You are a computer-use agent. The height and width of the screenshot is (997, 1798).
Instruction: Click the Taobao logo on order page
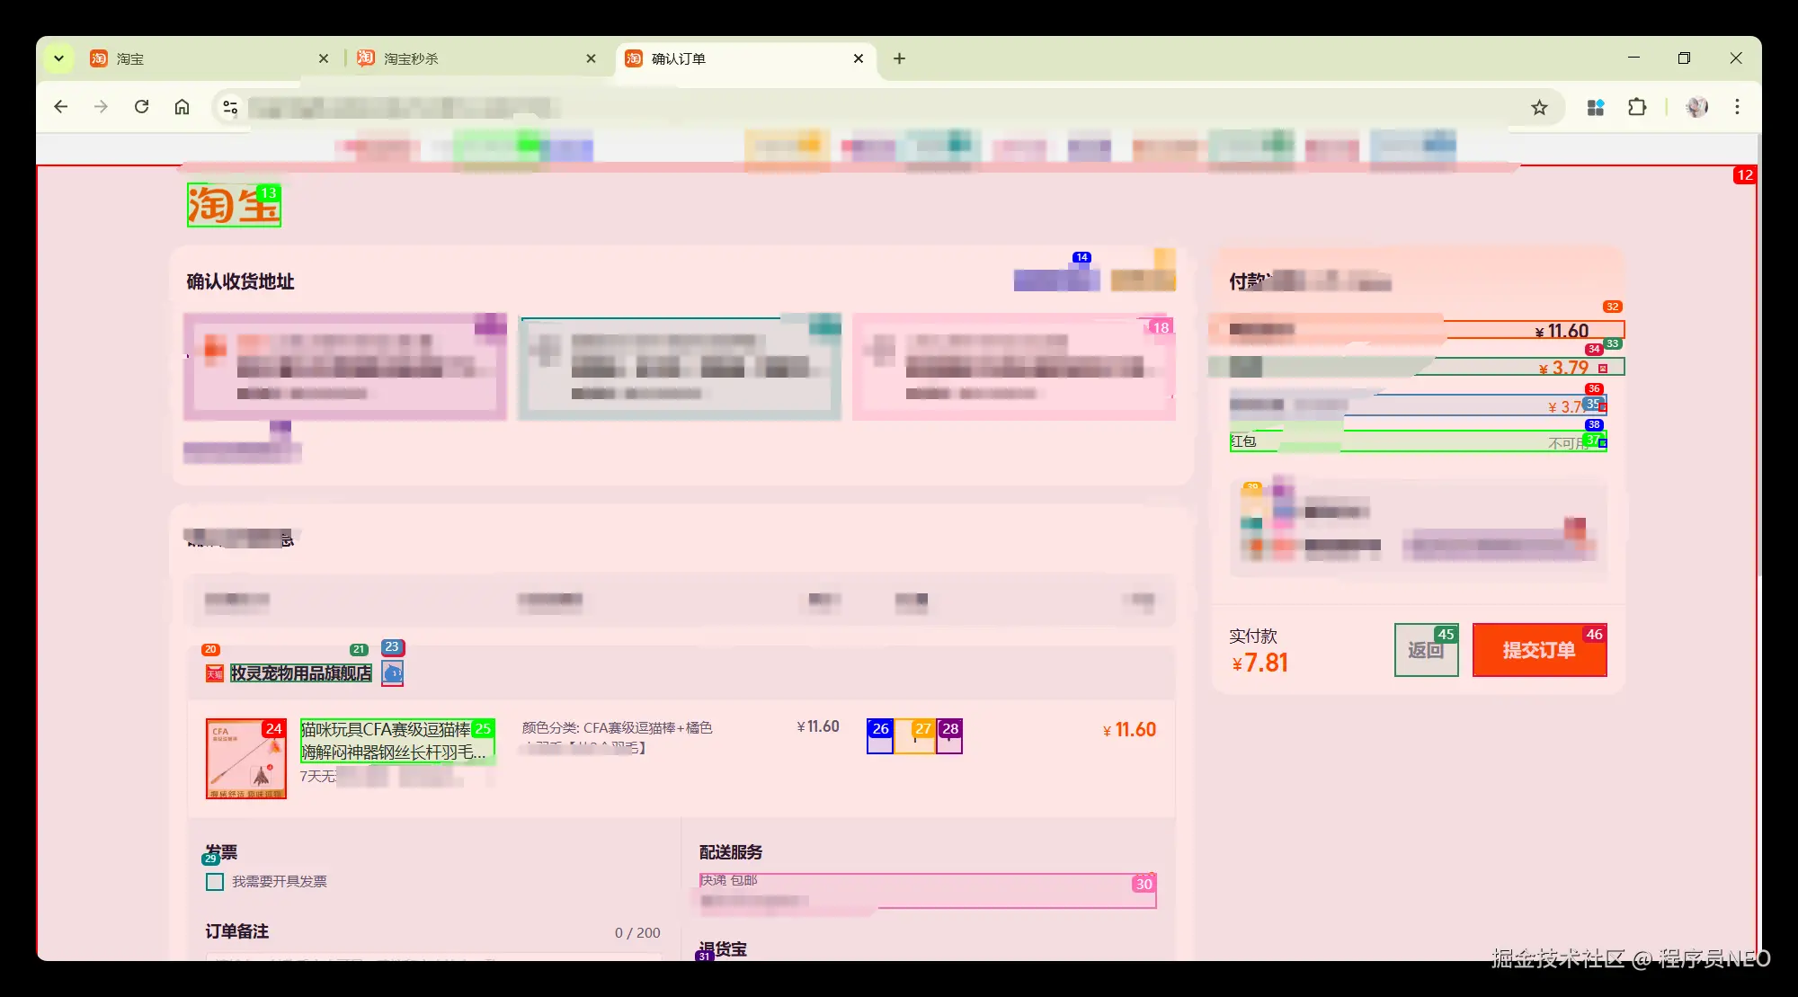(233, 206)
